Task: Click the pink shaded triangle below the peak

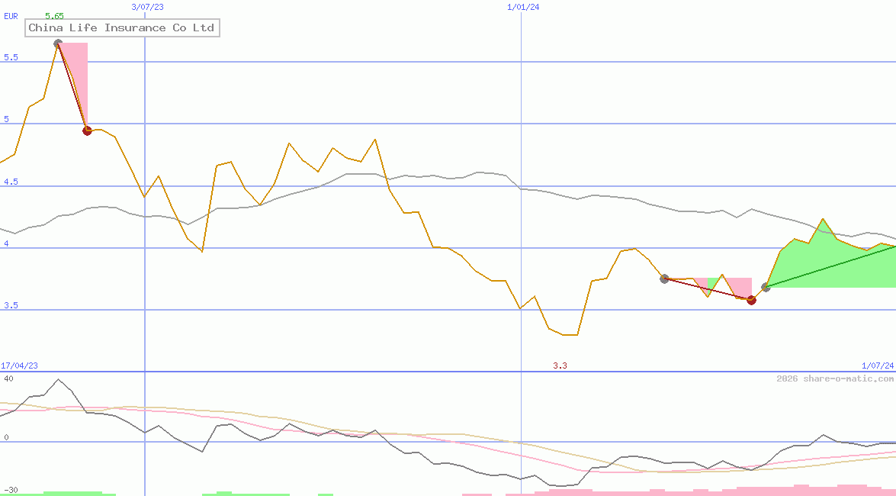Action: click(77, 69)
